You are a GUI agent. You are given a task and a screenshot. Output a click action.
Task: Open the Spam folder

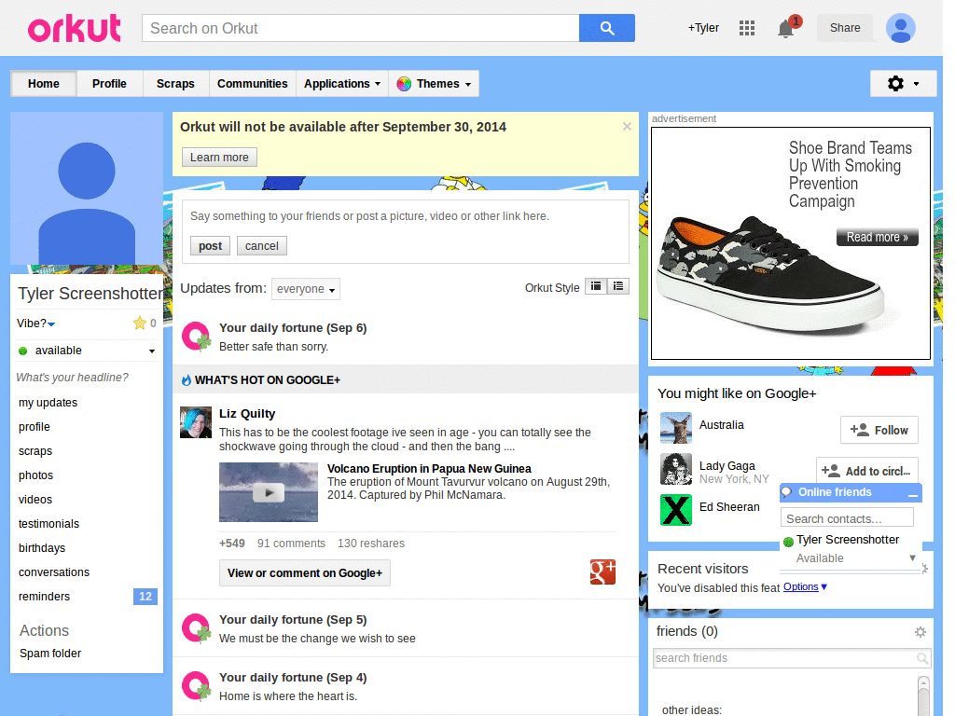[x=50, y=654]
